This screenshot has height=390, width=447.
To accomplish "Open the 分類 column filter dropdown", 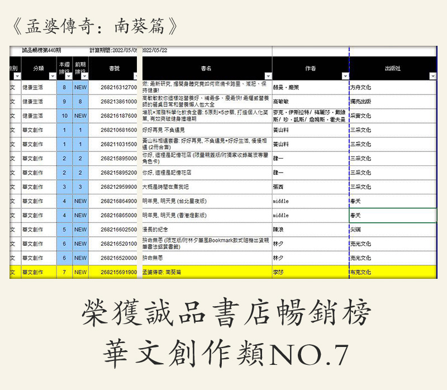I will (52, 76).
